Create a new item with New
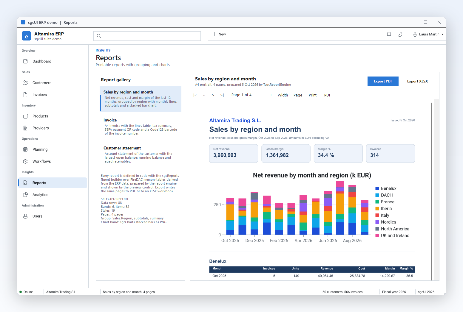The width and height of the screenshot is (463, 312). click(219, 34)
